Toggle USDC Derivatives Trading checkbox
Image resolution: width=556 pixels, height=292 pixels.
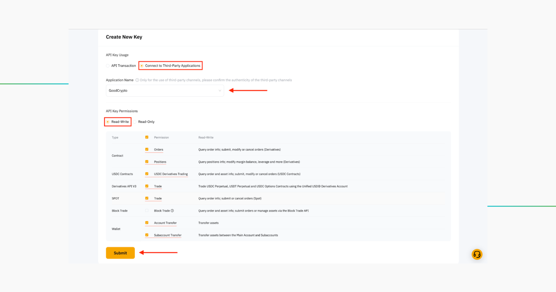tap(147, 174)
